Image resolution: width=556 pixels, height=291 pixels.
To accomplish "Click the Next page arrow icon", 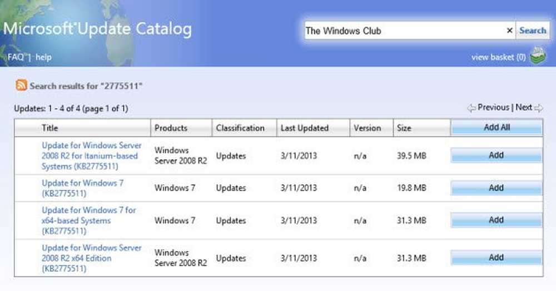I will [538, 108].
